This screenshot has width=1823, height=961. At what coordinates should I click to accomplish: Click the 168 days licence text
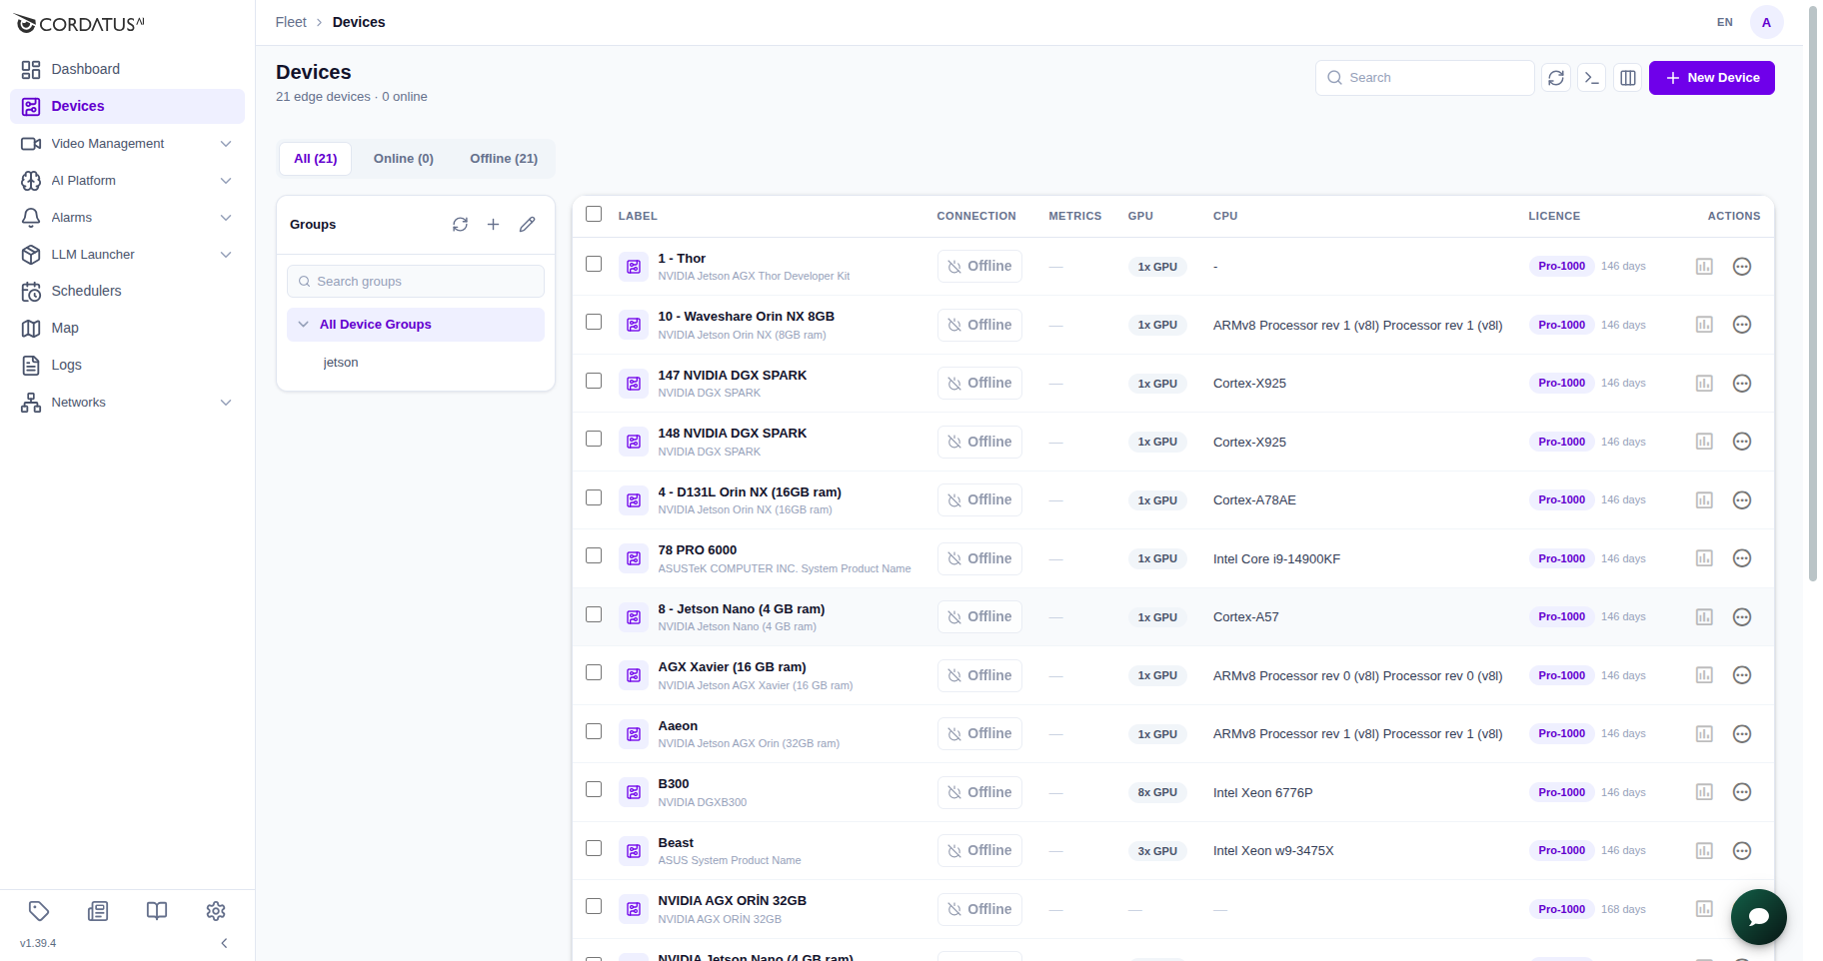[x=1623, y=909]
